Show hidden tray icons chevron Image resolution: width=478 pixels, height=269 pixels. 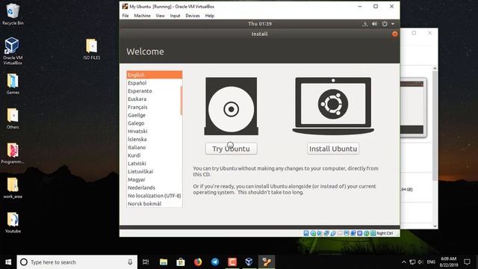click(x=404, y=262)
